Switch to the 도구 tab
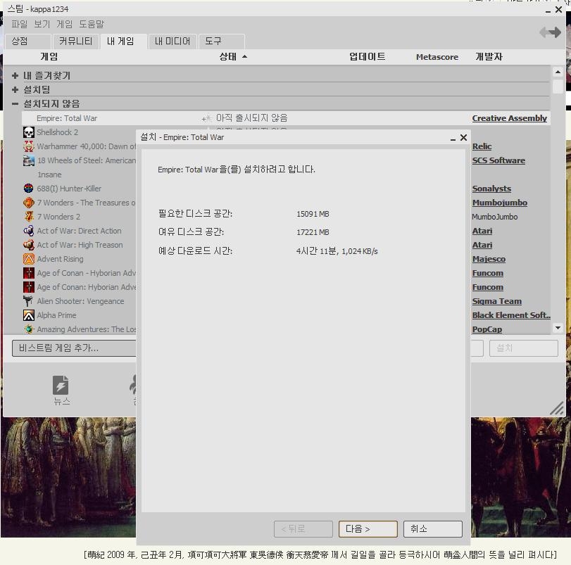The height and width of the screenshot is (565, 571). (221, 42)
